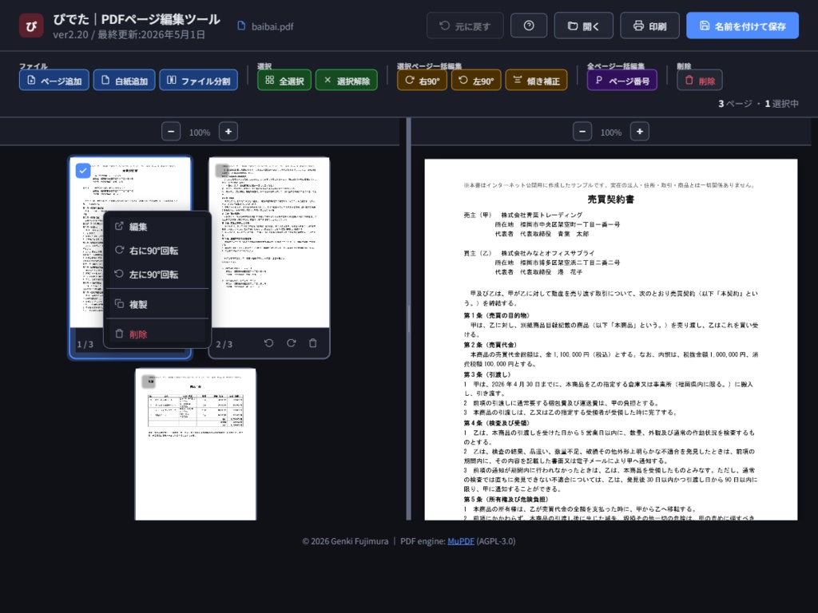Choose 編集 from the context menu

point(157,226)
